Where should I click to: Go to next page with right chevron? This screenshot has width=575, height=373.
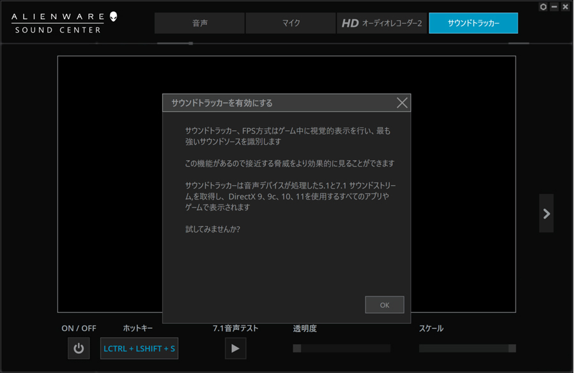click(x=546, y=213)
